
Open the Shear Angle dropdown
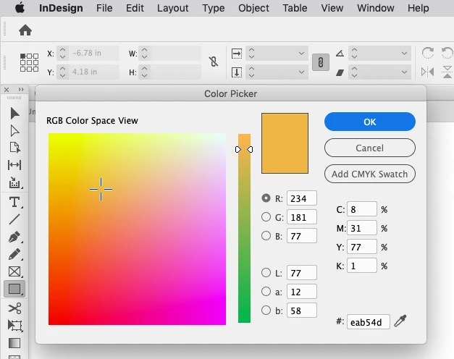pos(404,72)
